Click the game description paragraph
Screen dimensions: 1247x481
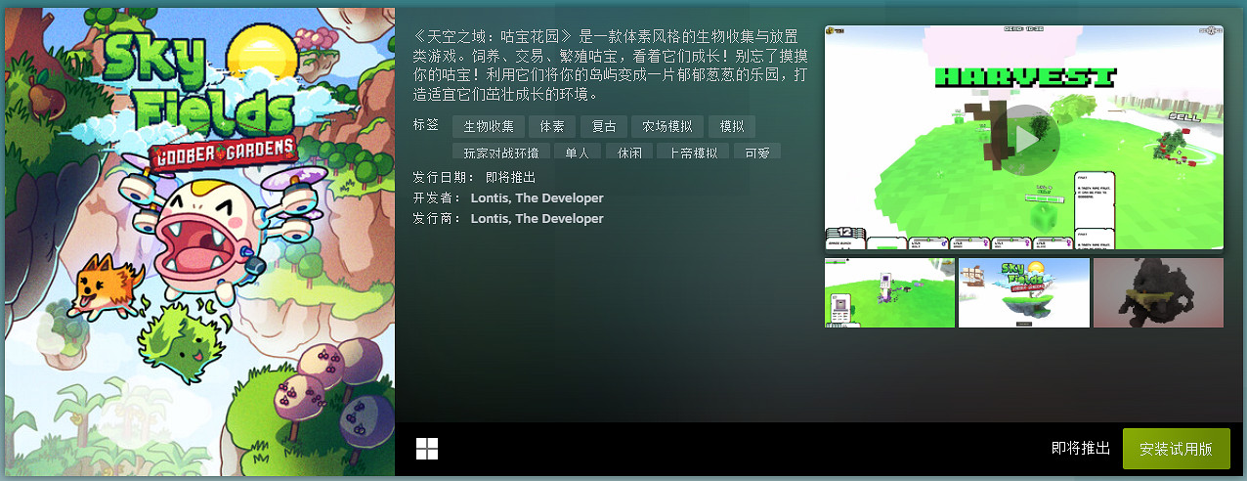point(612,65)
